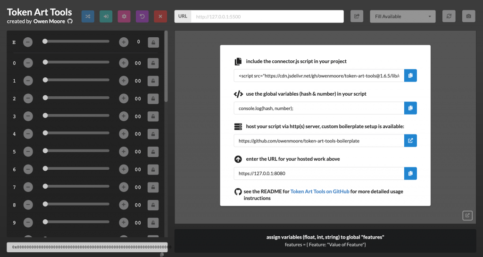This screenshot has height=257, width=483.
Task: Toggle the lock on row 6
Action: [153, 170]
